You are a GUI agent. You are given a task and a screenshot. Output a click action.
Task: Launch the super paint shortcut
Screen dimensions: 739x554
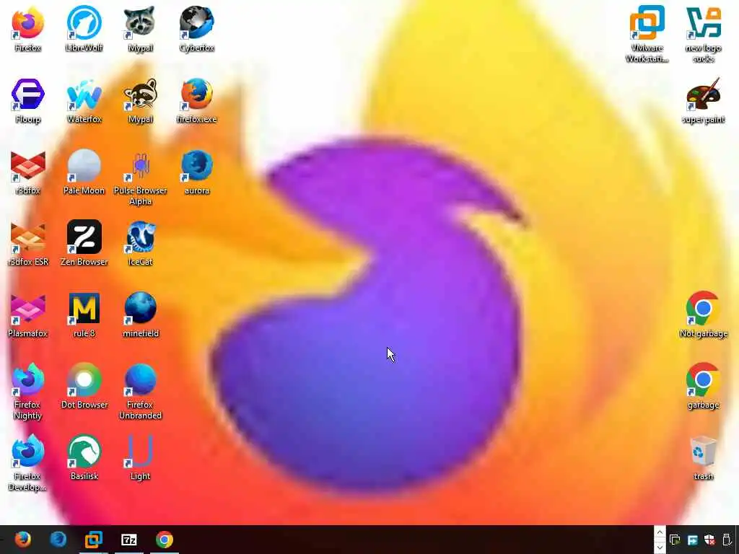pos(703,101)
